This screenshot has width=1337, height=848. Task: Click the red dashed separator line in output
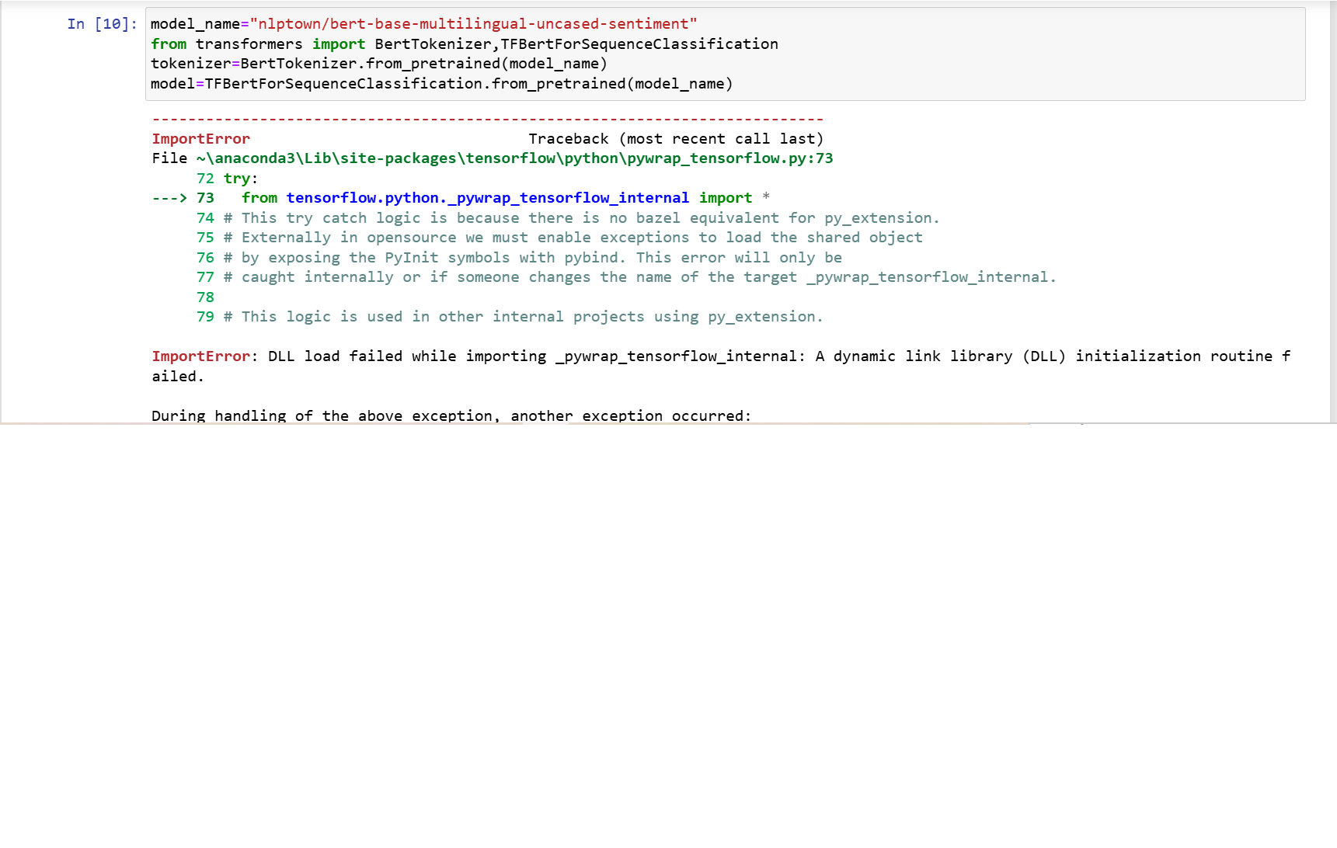(487, 120)
